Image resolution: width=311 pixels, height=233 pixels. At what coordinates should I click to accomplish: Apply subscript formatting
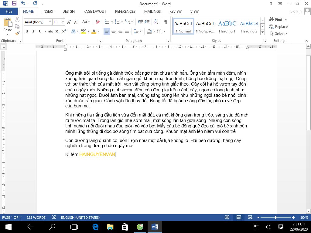click(57, 31)
